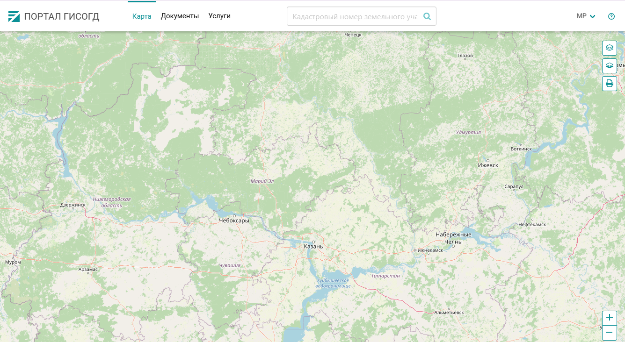625x342 pixels.
Task: Open the outlined layers stack panel
Action: [609, 48]
